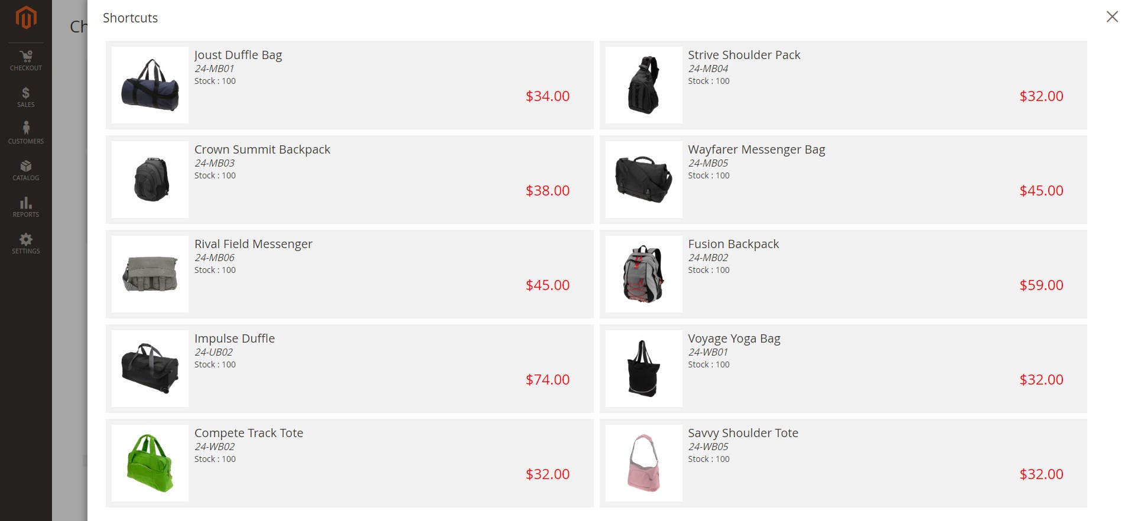Click the Magento logo icon
1128x521 pixels.
click(x=26, y=18)
